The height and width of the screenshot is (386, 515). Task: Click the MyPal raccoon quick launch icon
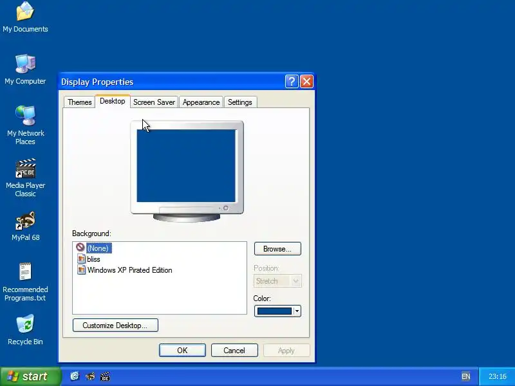coord(90,376)
